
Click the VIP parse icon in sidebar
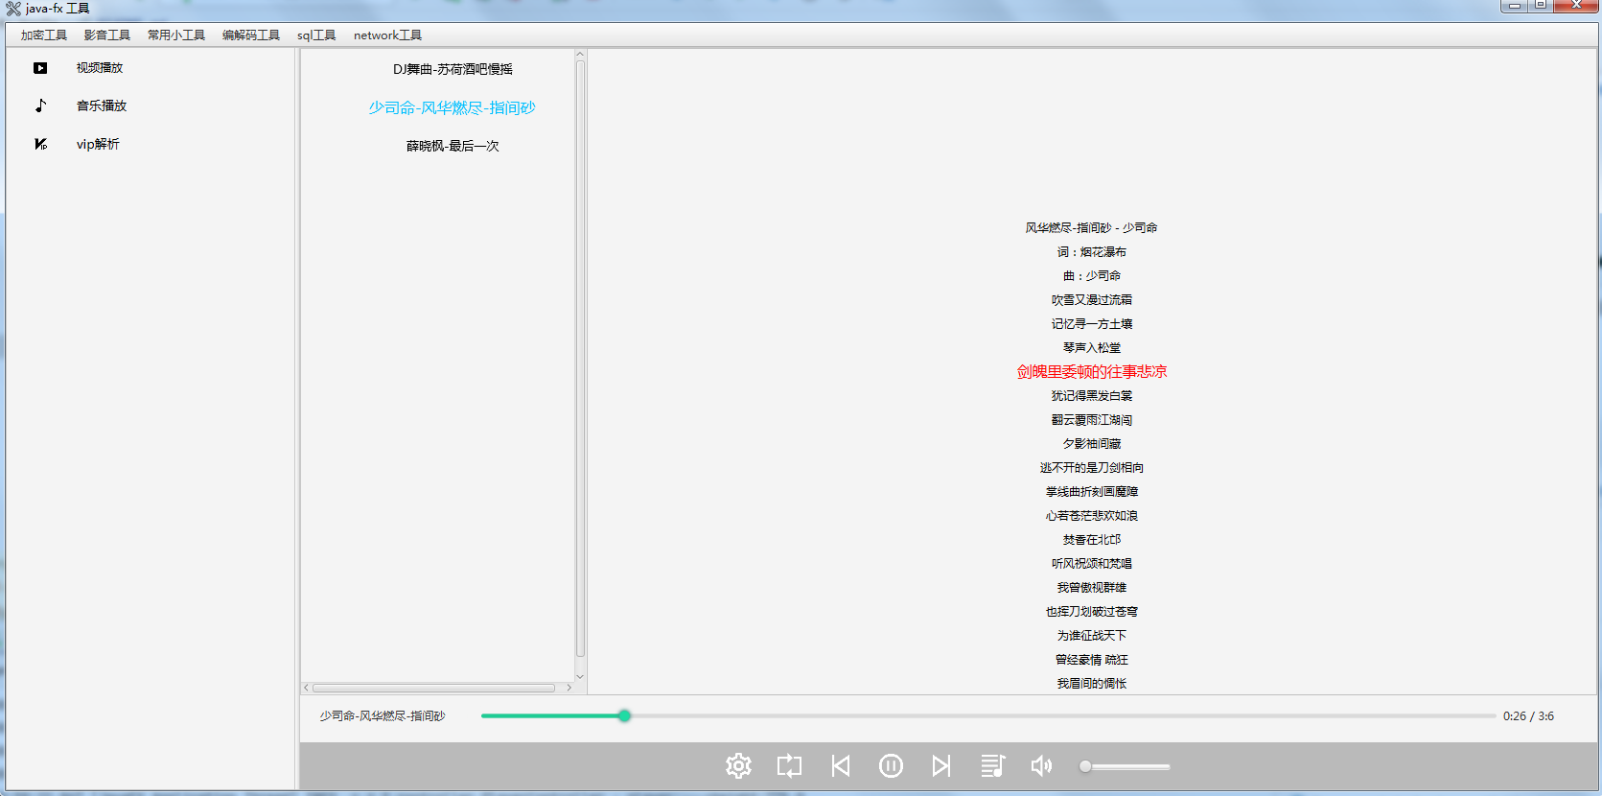tap(40, 144)
